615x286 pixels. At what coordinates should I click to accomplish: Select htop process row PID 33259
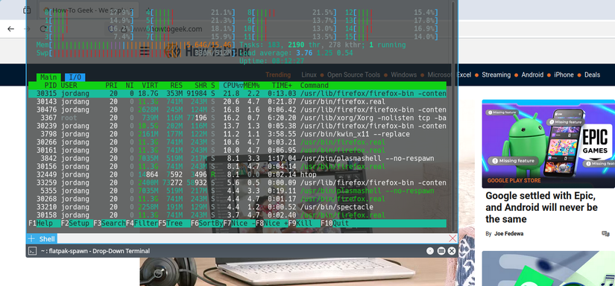point(237,183)
